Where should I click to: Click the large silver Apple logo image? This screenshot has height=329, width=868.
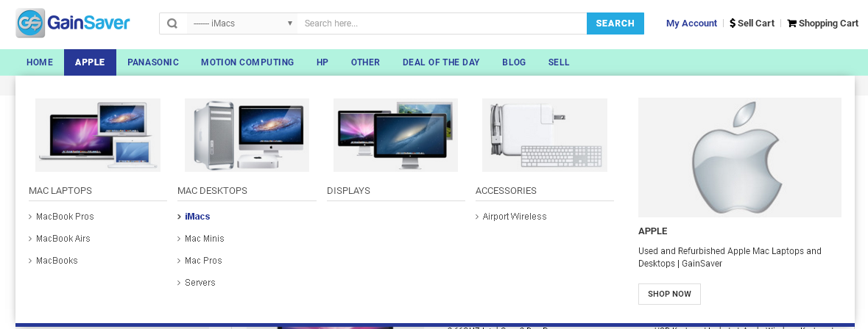[x=740, y=157]
